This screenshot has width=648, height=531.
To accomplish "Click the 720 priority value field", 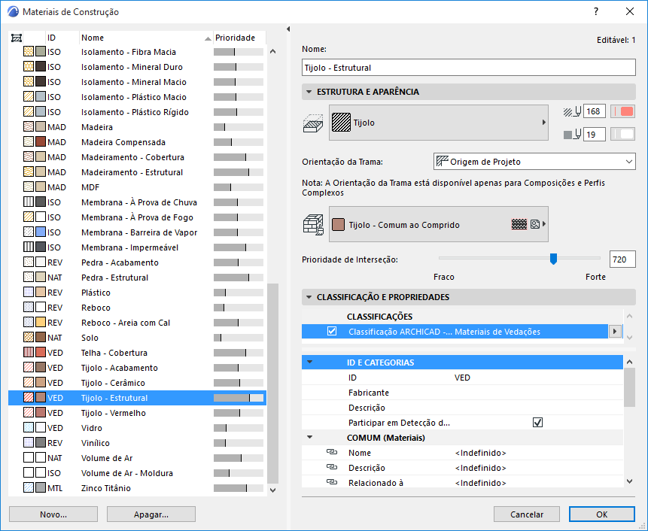I will tap(622, 259).
